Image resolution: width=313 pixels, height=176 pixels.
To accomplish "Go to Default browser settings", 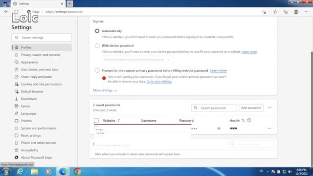I will point(32,91).
